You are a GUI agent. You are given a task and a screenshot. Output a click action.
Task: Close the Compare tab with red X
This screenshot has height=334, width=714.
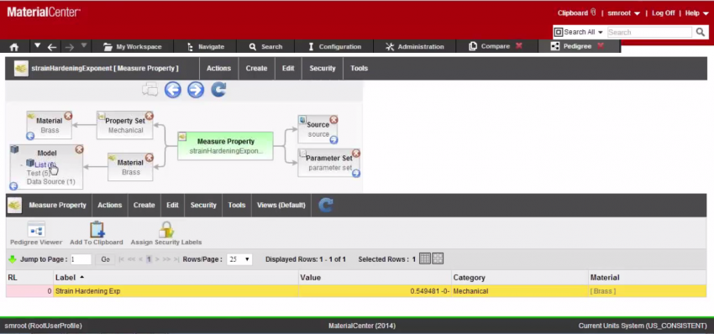coord(519,46)
